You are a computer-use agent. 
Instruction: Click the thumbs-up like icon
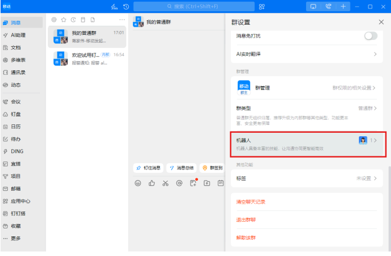coord(152,183)
